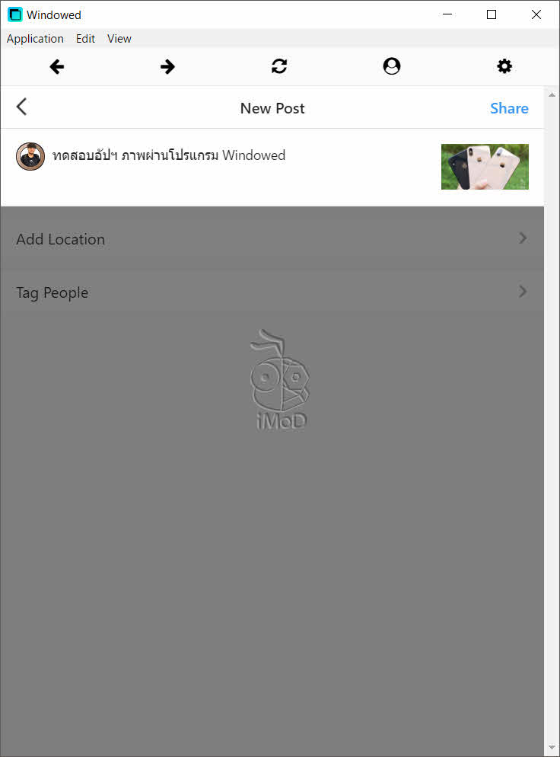Click the Windowed app logo icon
The width and height of the screenshot is (560, 757).
(15, 14)
